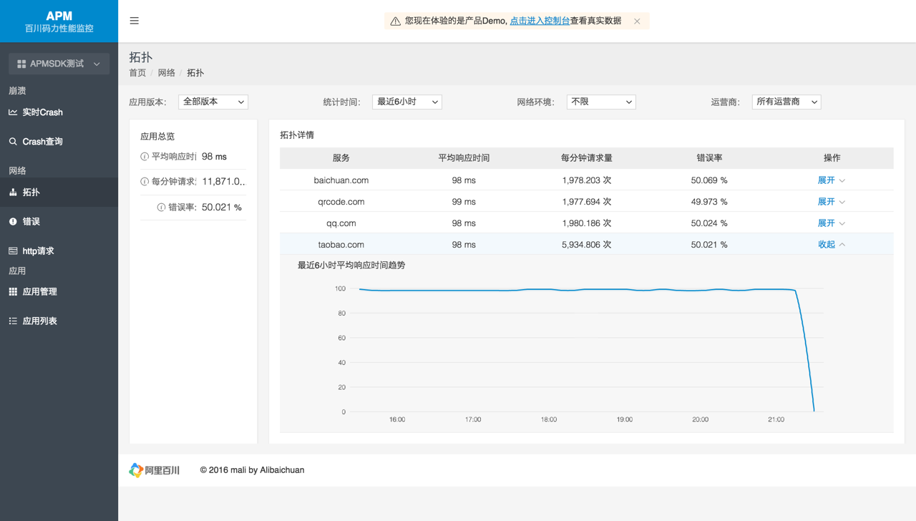This screenshot has width=916, height=521.
Task: Click the warning triangle icon in banner
Action: click(395, 21)
